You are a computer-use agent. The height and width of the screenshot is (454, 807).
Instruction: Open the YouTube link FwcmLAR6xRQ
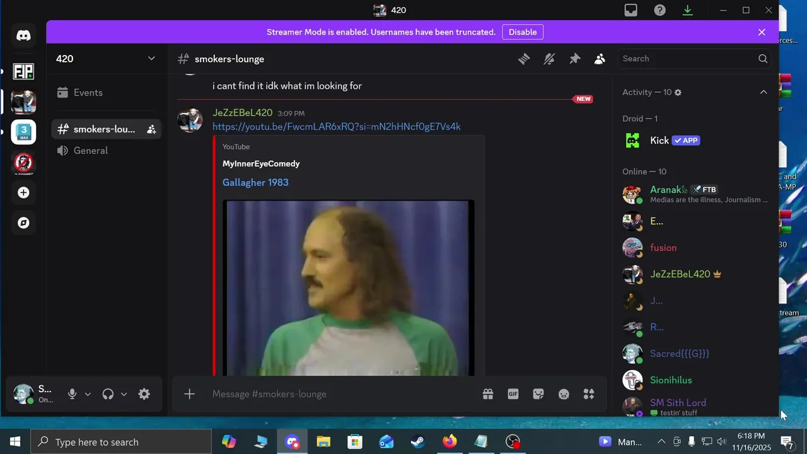336,127
